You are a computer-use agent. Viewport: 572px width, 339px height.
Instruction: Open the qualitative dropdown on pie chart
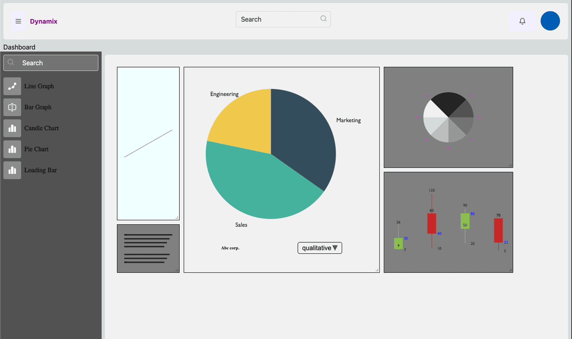[319, 248]
